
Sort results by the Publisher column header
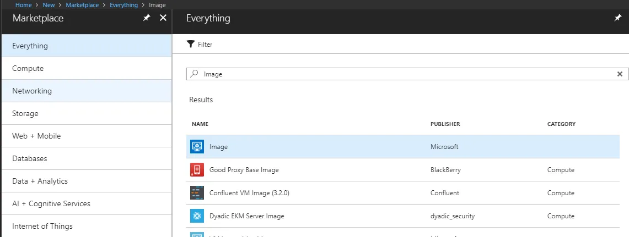(445, 124)
